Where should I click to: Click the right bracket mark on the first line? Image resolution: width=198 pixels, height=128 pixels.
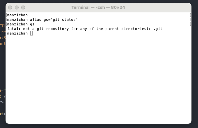click(x=190, y=15)
